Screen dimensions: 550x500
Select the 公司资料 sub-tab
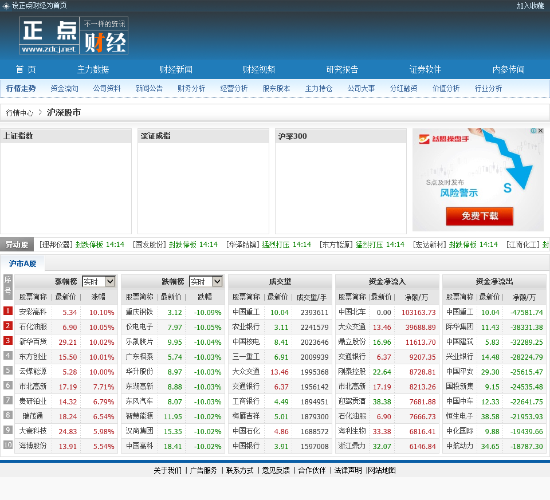107,88
